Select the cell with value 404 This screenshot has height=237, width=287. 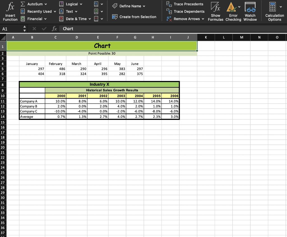[x=32, y=74]
